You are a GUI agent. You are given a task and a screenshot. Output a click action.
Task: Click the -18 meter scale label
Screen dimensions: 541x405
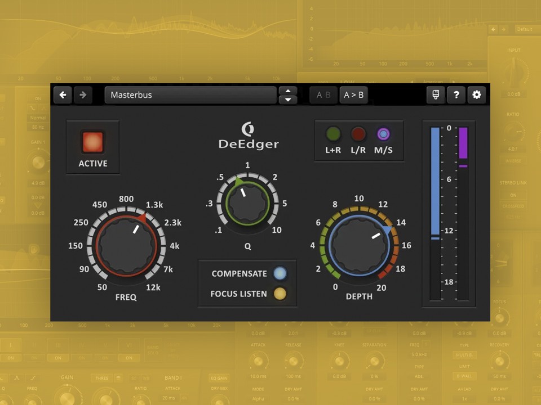click(x=449, y=282)
